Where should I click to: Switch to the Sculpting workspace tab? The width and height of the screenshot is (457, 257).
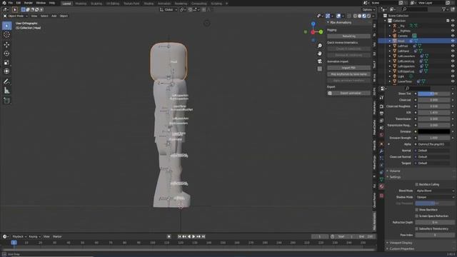[96, 4]
